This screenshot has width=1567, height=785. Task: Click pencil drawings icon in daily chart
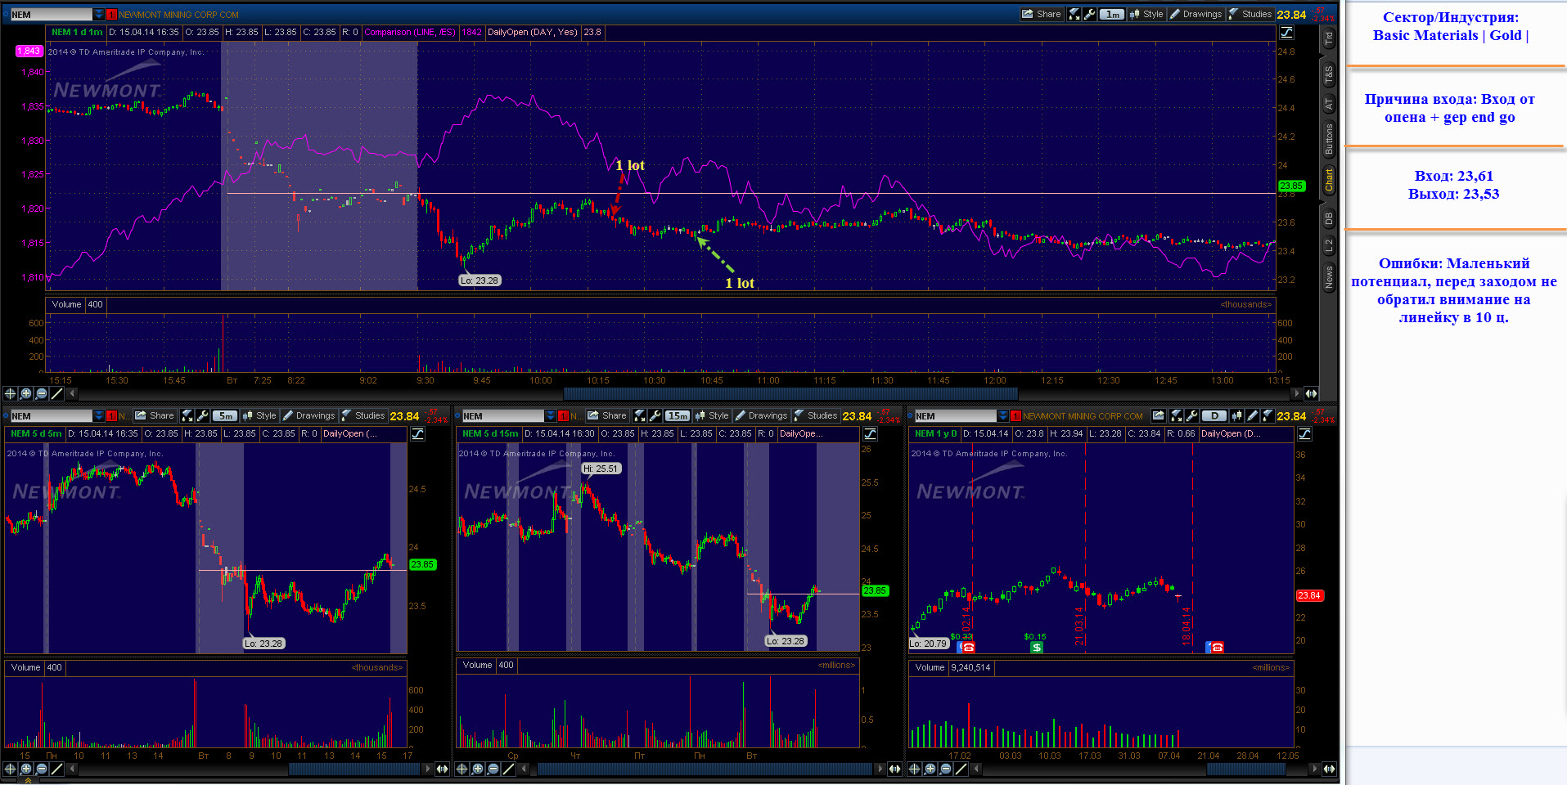[1253, 415]
